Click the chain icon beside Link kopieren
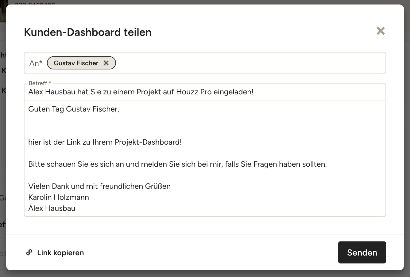 click(29, 252)
